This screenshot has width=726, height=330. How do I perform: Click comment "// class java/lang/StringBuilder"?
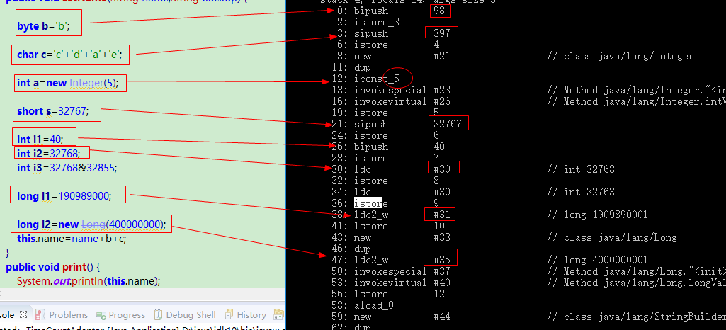[x=636, y=317]
